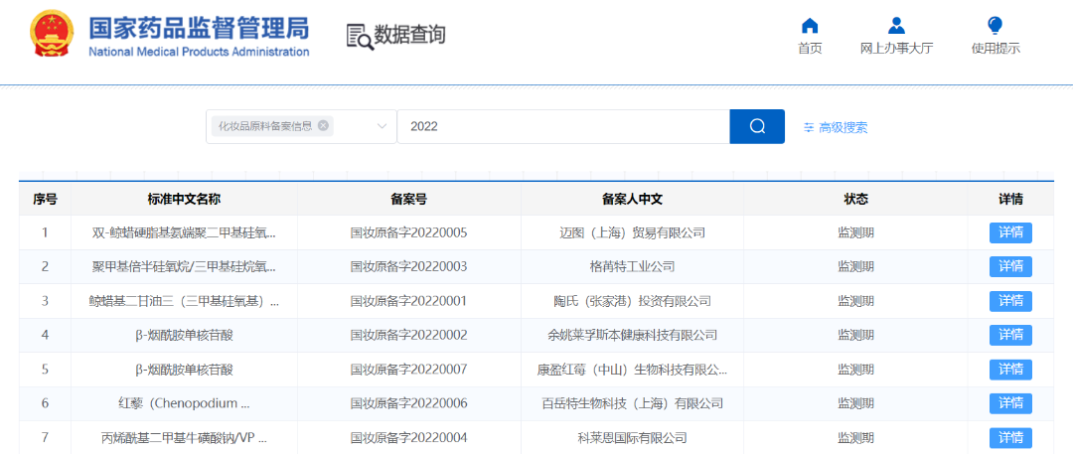Click 详情 button for 科莱恩国际有限公司 row
The height and width of the screenshot is (454, 1073).
(x=1010, y=437)
